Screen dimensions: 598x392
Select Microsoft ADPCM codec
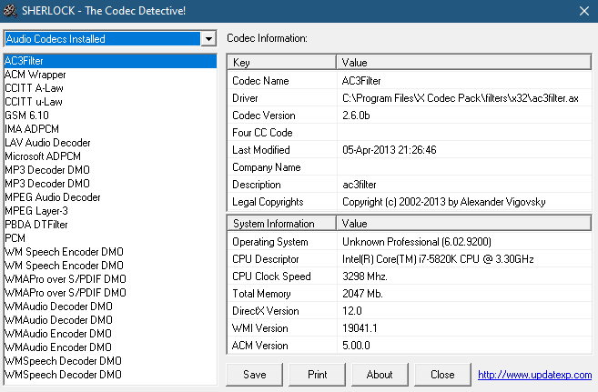(110, 156)
